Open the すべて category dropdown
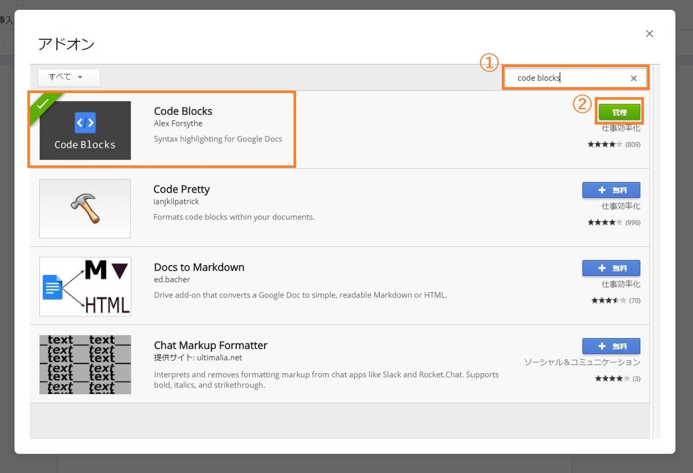693x473 pixels. (x=69, y=77)
